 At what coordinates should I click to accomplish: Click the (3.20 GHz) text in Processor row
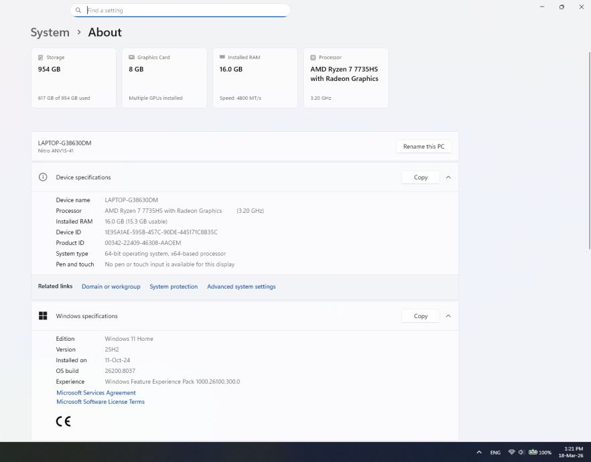pyautogui.click(x=251, y=211)
